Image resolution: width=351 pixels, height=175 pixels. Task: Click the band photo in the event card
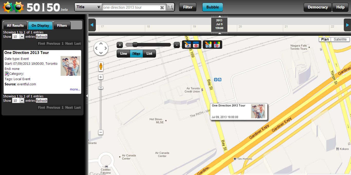[70, 66]
